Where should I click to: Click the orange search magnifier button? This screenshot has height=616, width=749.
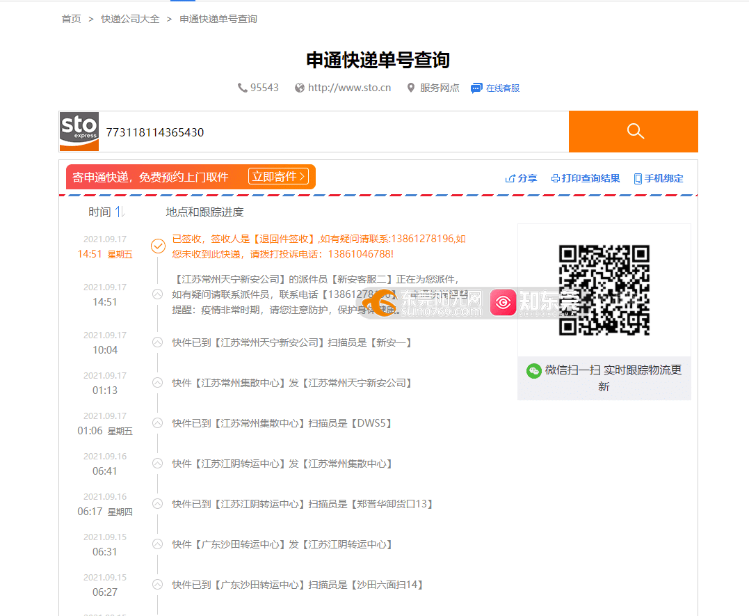(634, 132)
